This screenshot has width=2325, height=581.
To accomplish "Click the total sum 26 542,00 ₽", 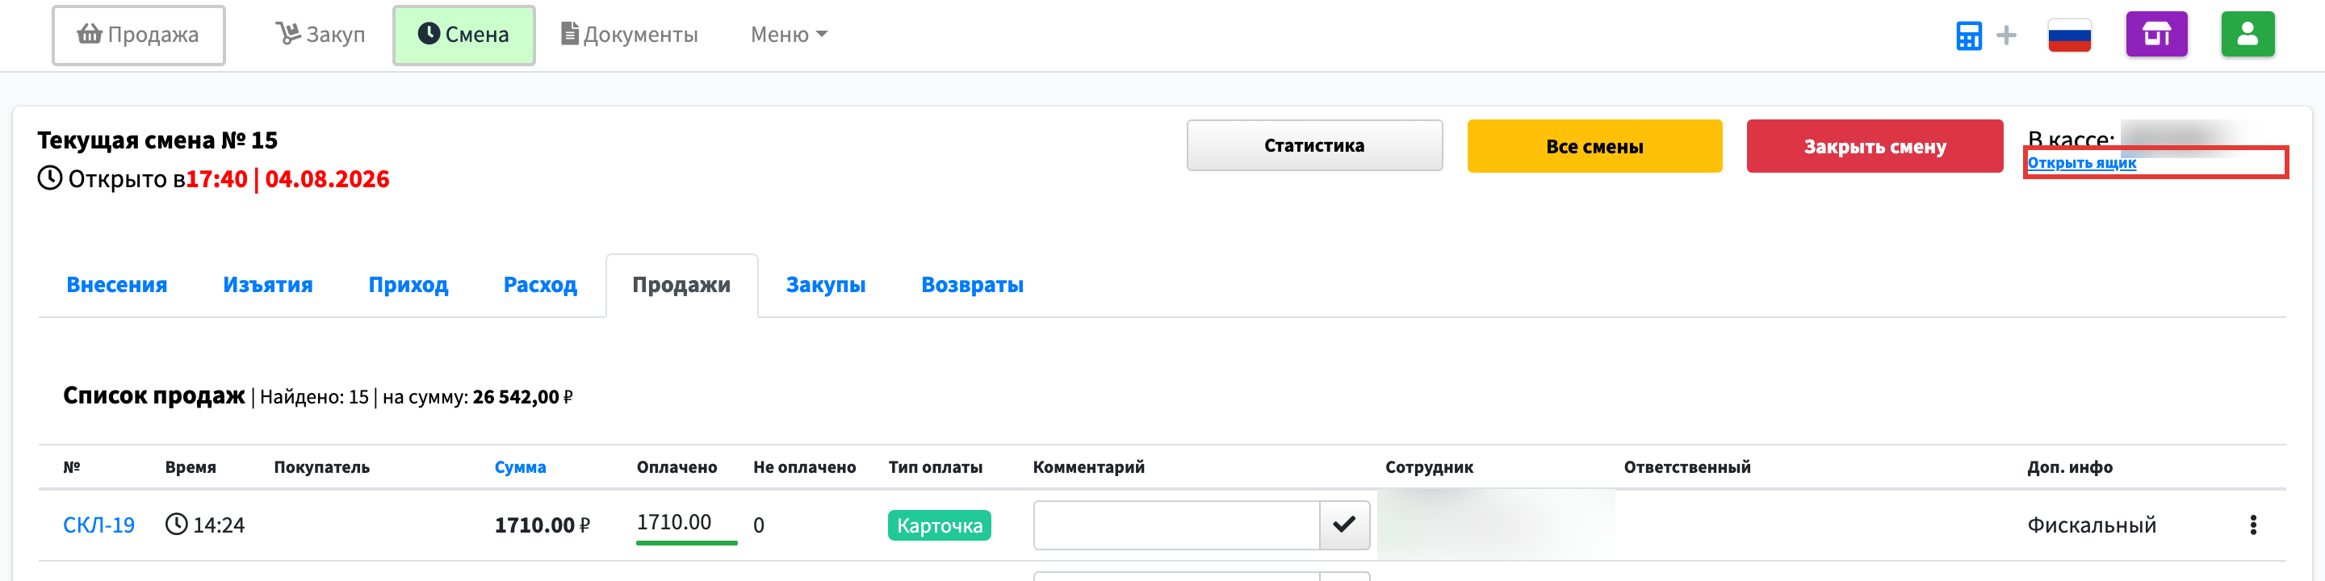I will click(522, 397).
